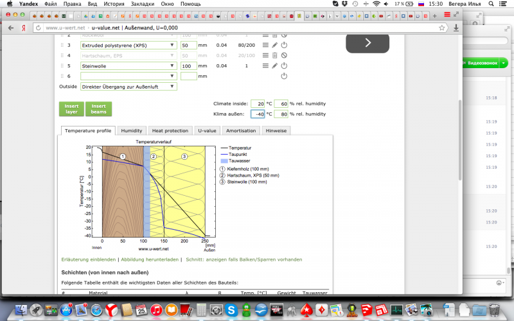Click the Wi-Fi status icon in menu bar

click(x=377, y=4)
